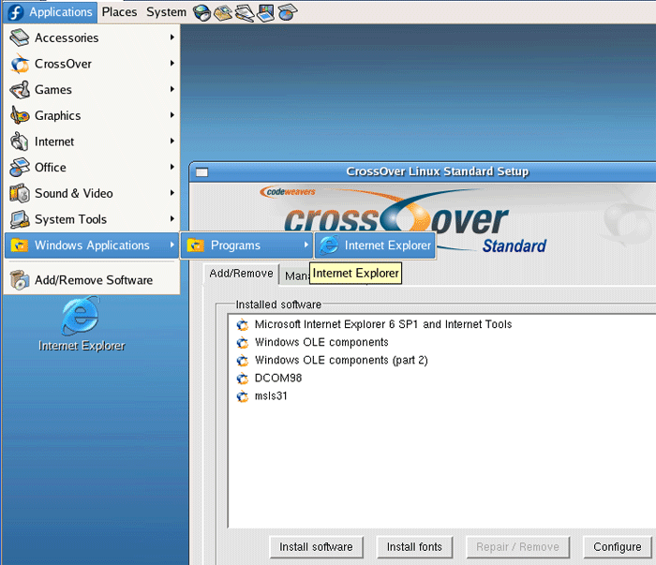Click the Install fonts button
Image resolution: width=656 pixels, height=565 pixels.
pyautogui.click(x=414, y=547)
